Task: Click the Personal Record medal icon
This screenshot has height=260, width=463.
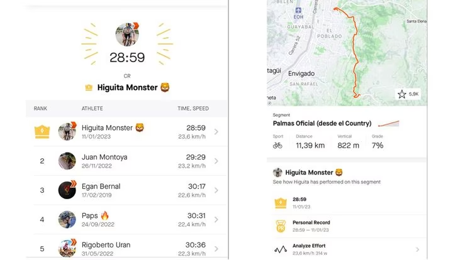Action: pos(281,226)
